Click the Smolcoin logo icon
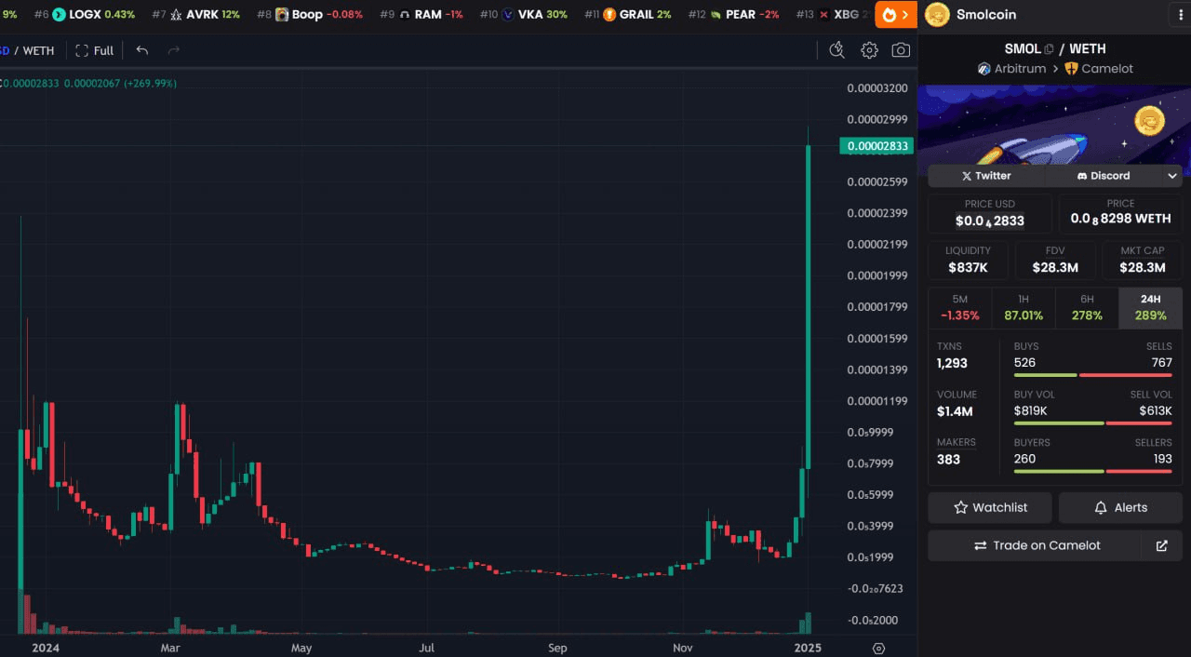This screenshot has width=1191, height=657. tap(937, 15)
